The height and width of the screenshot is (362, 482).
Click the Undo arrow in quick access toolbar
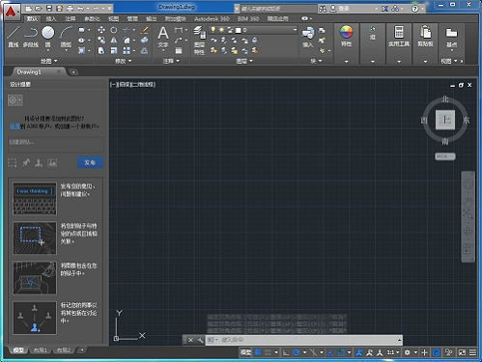point(80,9)
